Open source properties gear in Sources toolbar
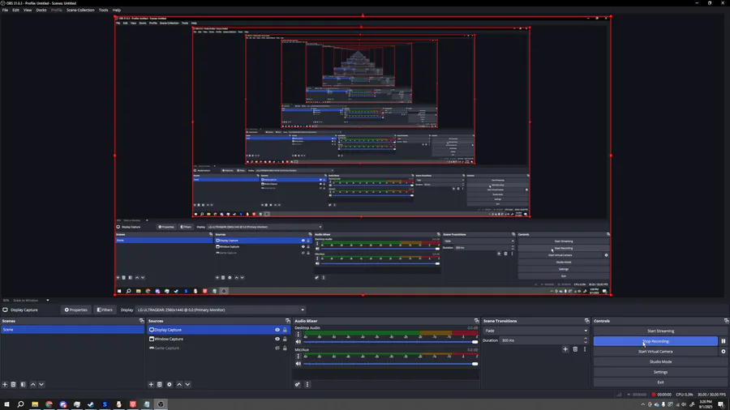 170,384
